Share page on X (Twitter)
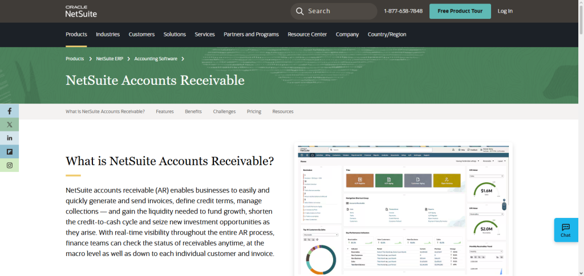 (x=9, y=125)
